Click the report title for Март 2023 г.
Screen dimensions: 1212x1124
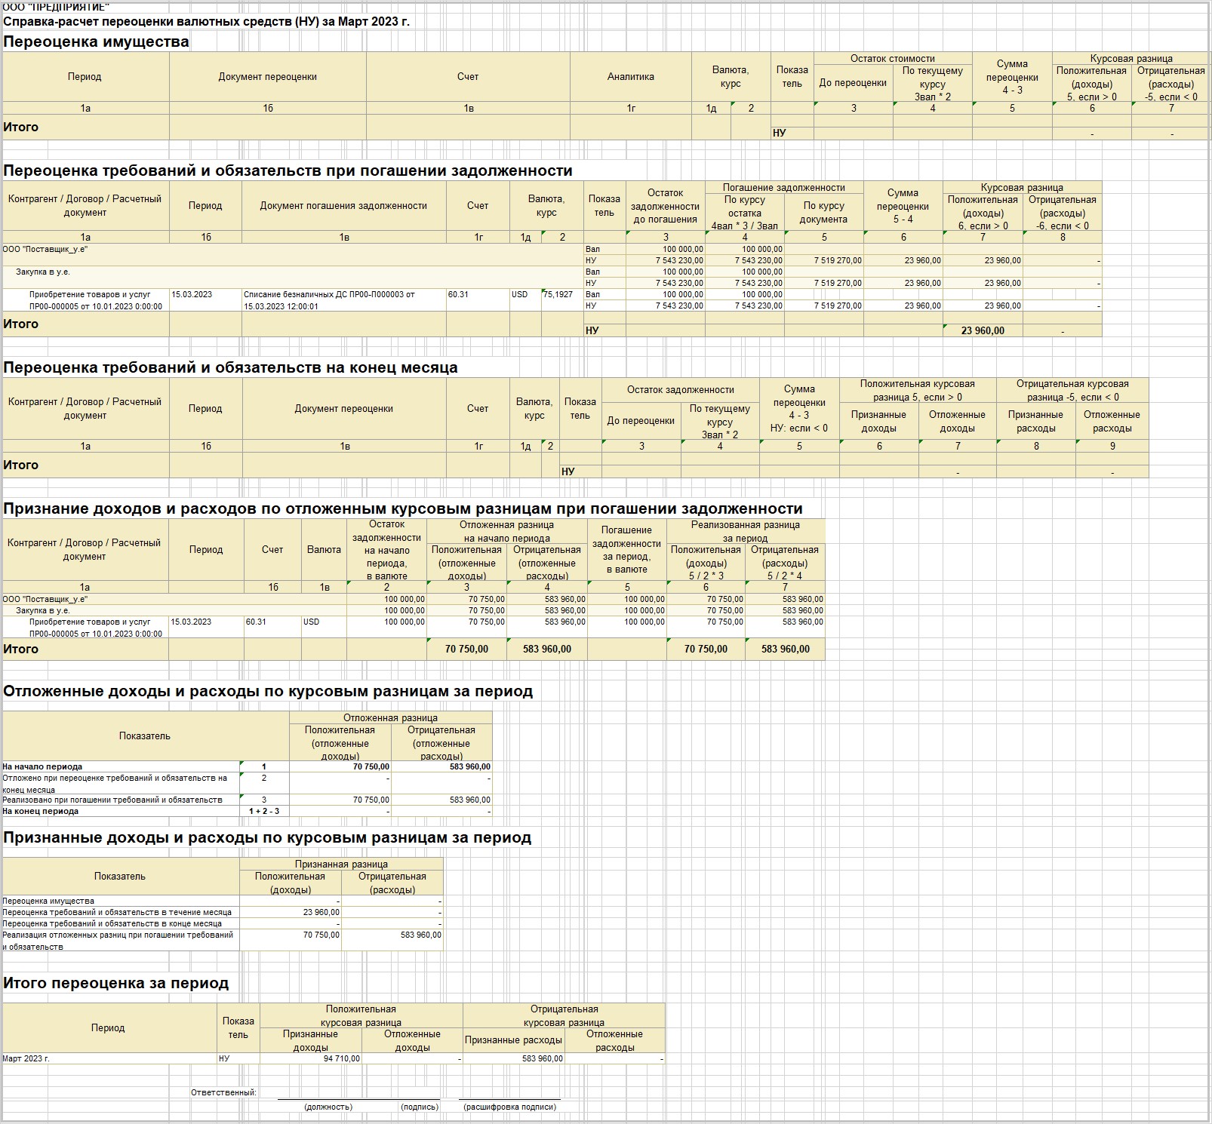(x=206, y=21)
